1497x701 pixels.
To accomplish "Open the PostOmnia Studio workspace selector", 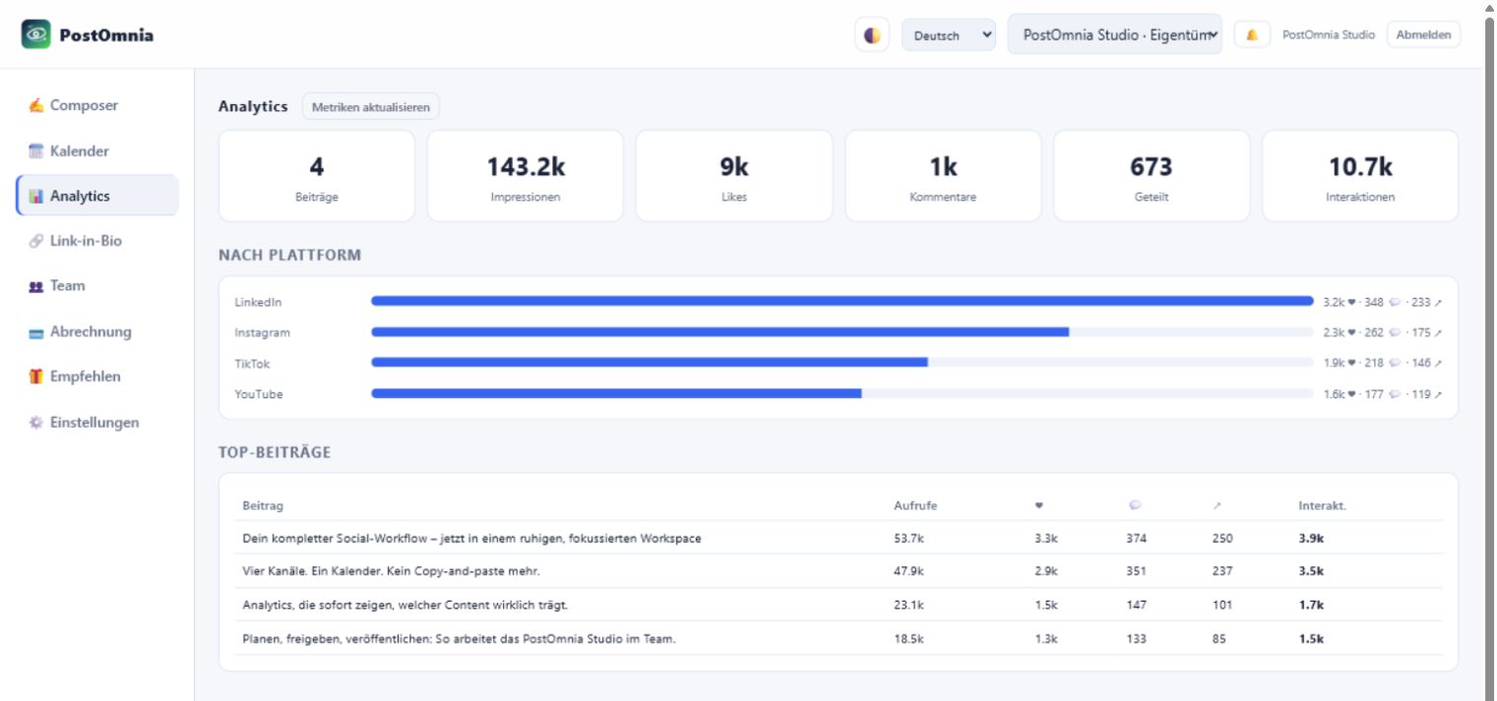I will pos(1115,34).
